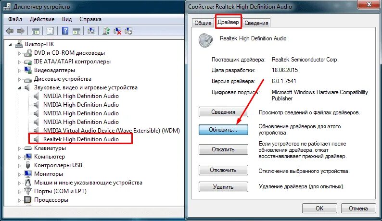Viewport: 382px width, 221px height.
Task: Toggle the console tree pane icon
Action: [x=36, y=31]
